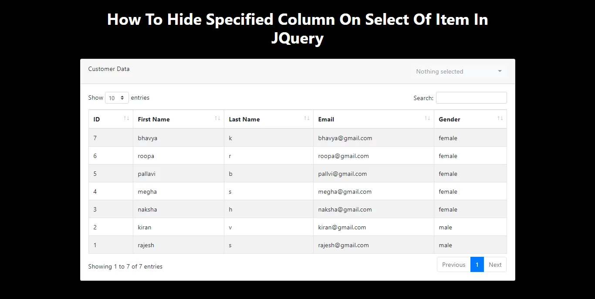Click email pallvi@gmail.com

point(342,174)
